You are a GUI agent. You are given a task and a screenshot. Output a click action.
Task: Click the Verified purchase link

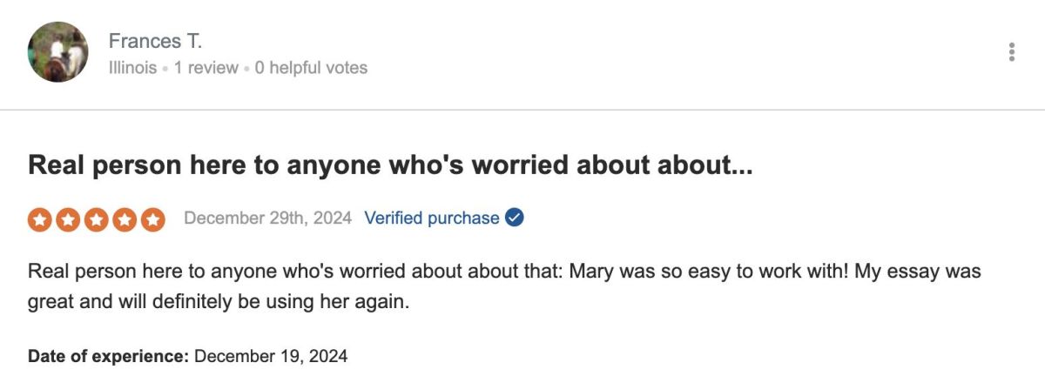point(431,218)
